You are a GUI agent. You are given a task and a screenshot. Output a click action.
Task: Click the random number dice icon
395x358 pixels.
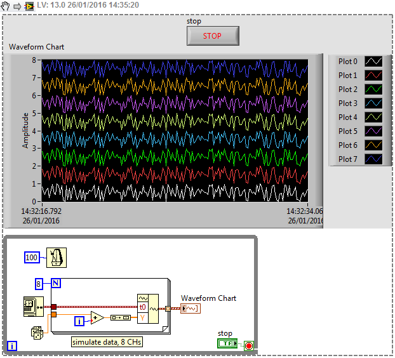point(37,333)
